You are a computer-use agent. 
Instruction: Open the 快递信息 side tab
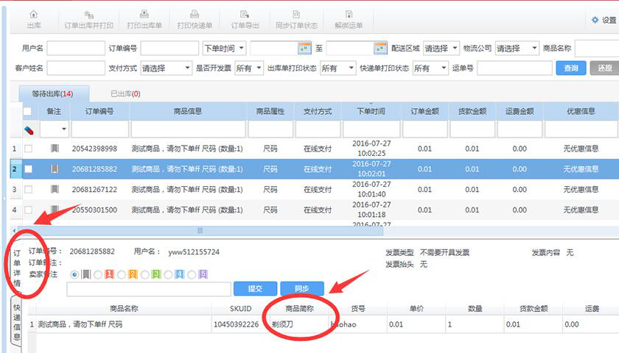16,322
